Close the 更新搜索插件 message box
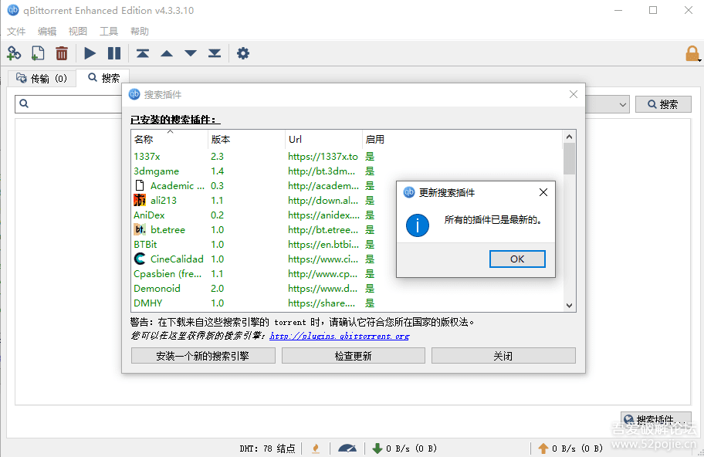Viewport: 704px width, 457px height. pyautogui.click(x=543, y=192)
